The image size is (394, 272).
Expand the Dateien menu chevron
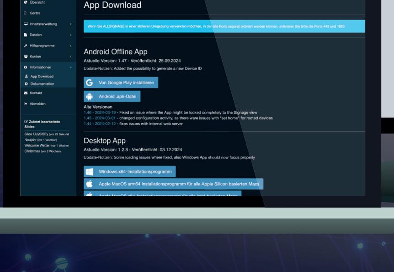coord(70,35)
